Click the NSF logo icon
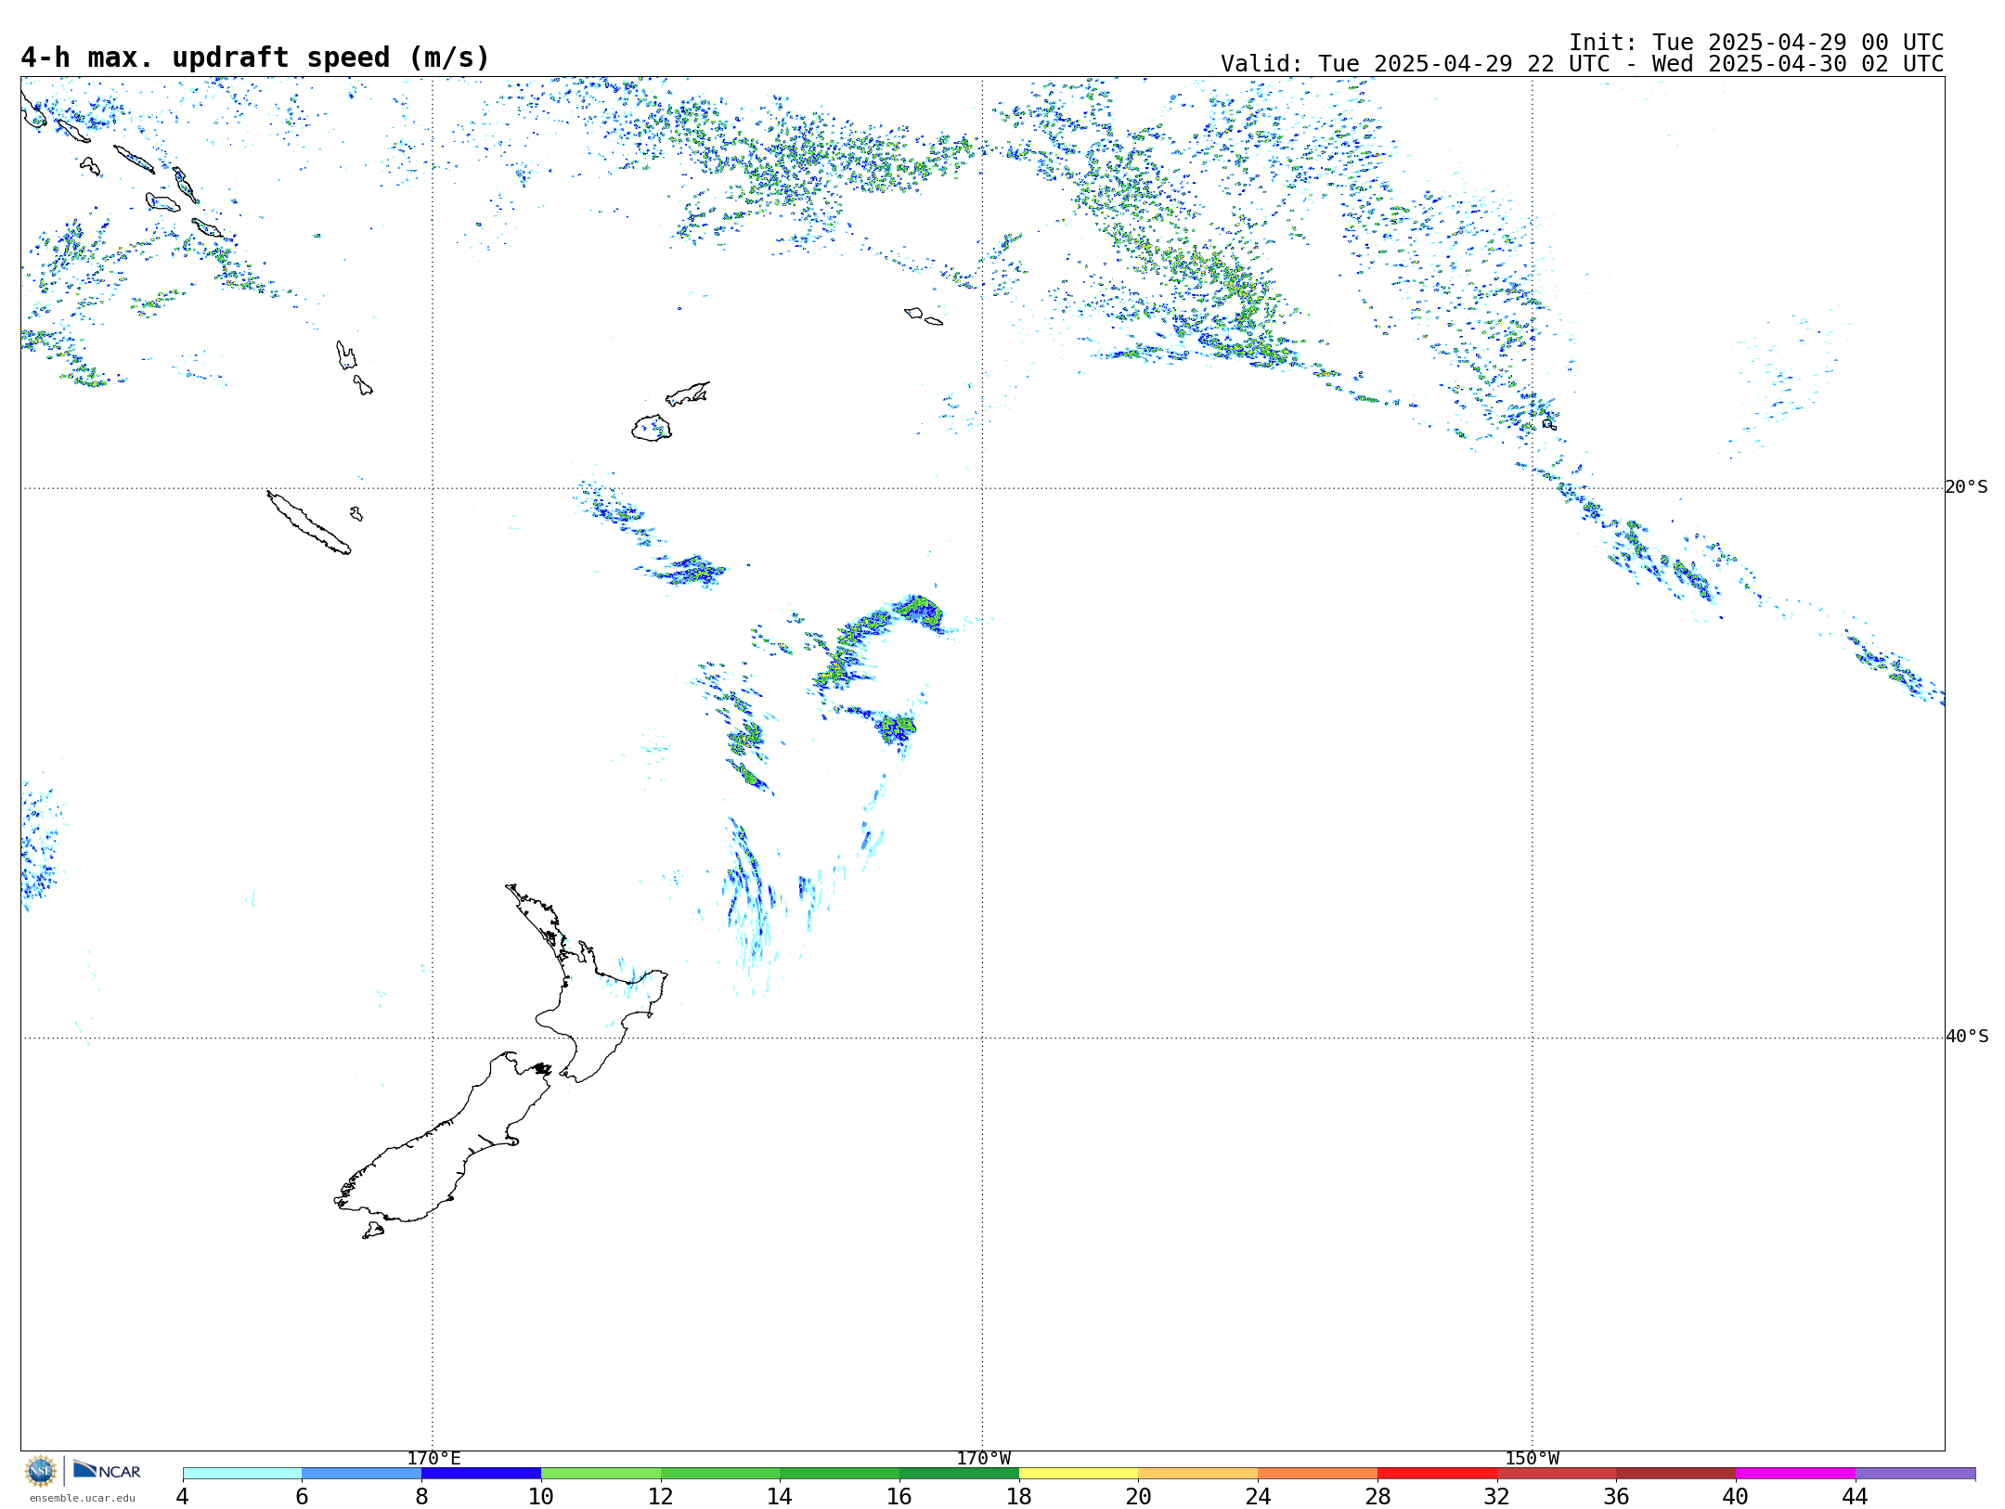The image size is (2005, 1509). [41, 1471]
